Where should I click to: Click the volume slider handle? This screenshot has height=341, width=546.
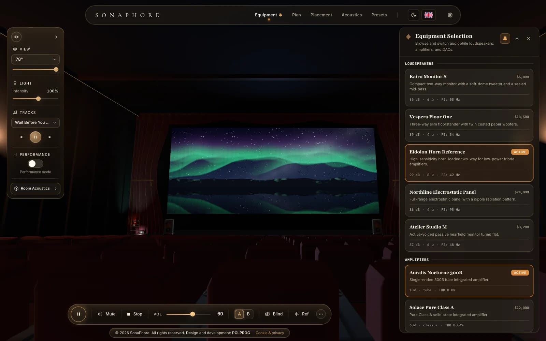coord(192,314)
